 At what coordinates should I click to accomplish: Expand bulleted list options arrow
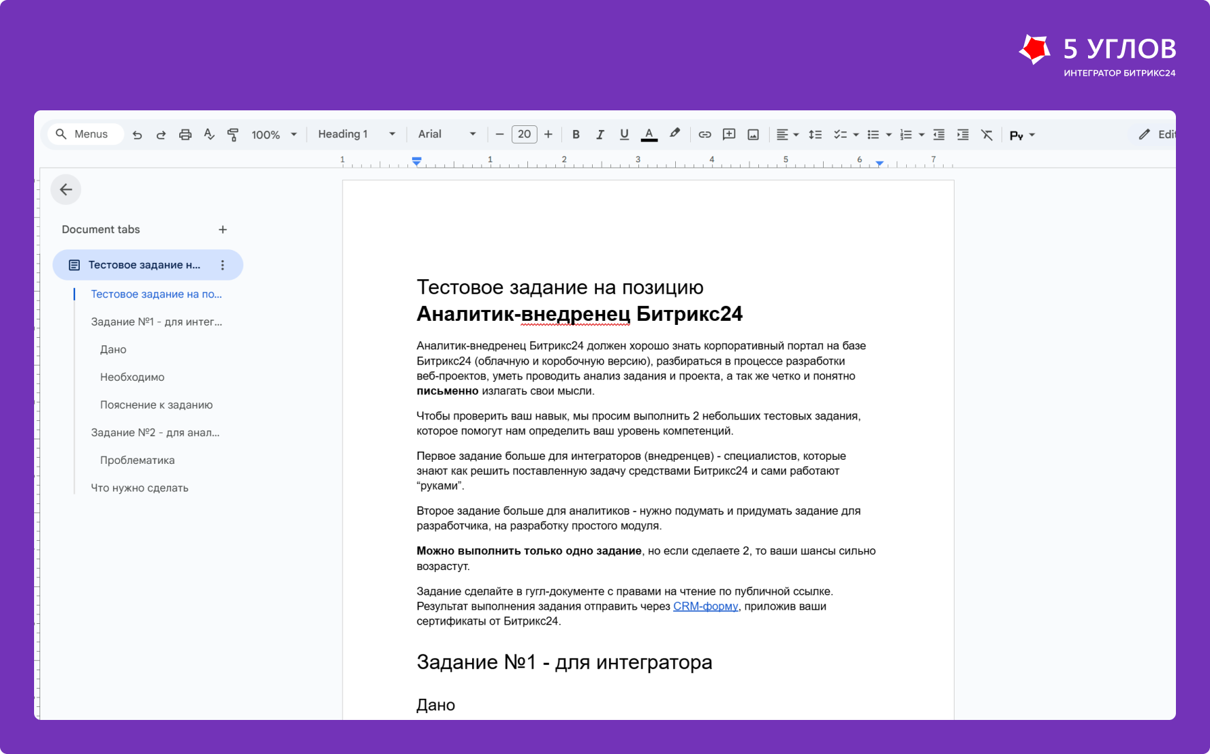[x=888, y=135]
